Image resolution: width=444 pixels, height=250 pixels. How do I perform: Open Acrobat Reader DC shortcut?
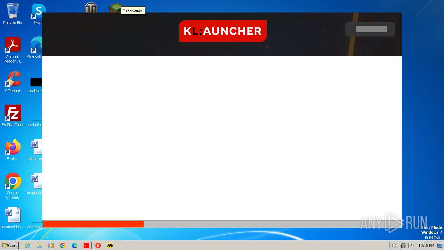12,50
